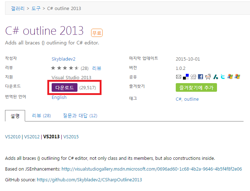Open the JSEnhancements visualstudiogallery URL

click(152, 169)
